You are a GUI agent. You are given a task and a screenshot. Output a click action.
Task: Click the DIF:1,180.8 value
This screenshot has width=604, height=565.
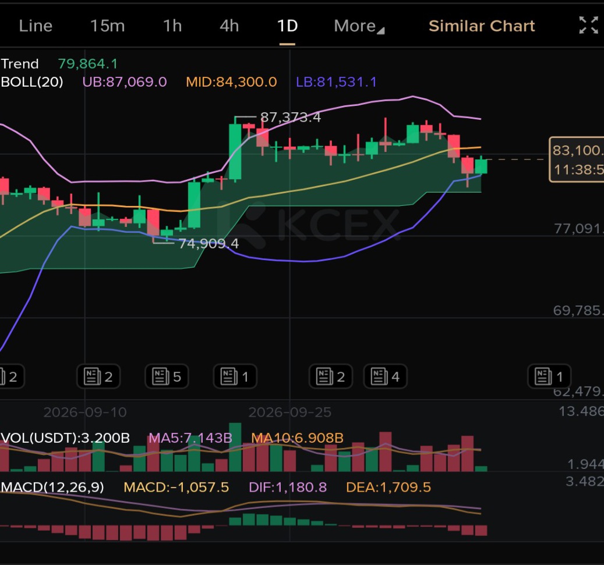288,487
